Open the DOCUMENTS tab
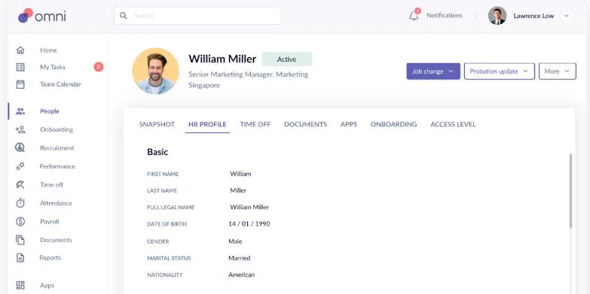This screenshot has width=590, height=294. tap(305, 124)
